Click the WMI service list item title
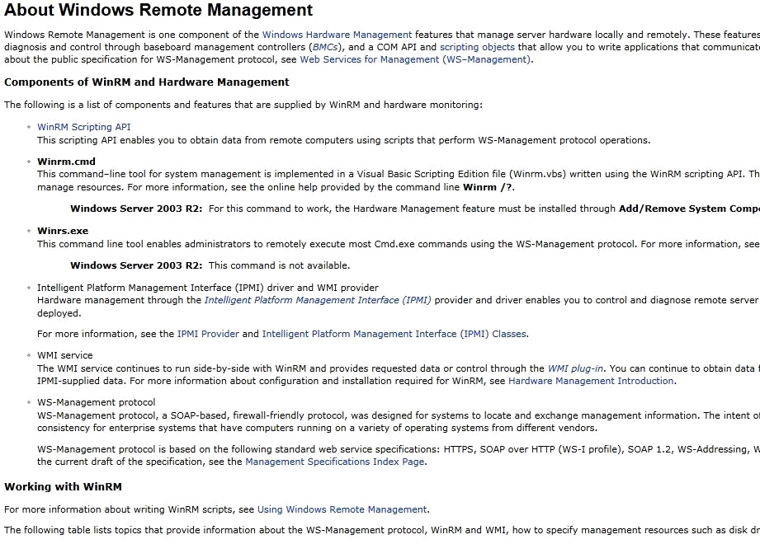Viewport: 760px width, 544px height. (x=65, y=355)
